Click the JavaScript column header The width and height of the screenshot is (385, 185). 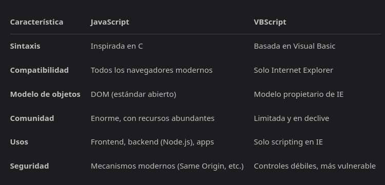click(110, 22)
